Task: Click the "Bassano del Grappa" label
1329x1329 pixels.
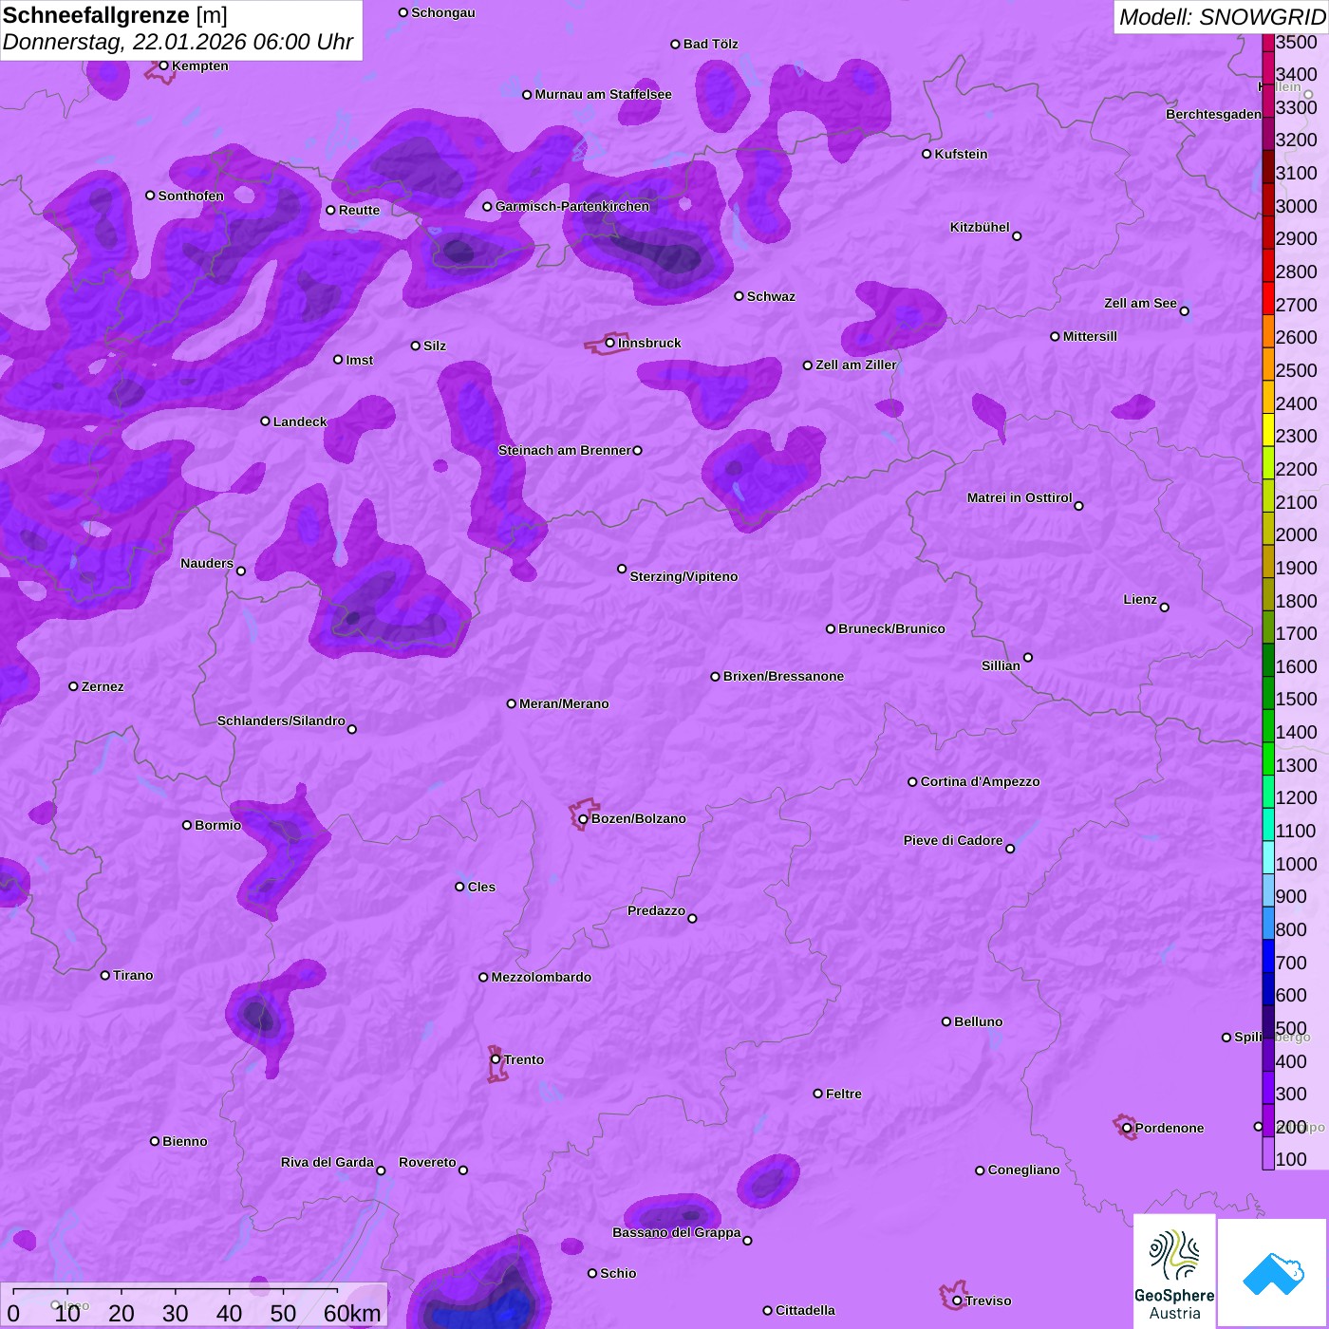Action: click(677, 1232)
